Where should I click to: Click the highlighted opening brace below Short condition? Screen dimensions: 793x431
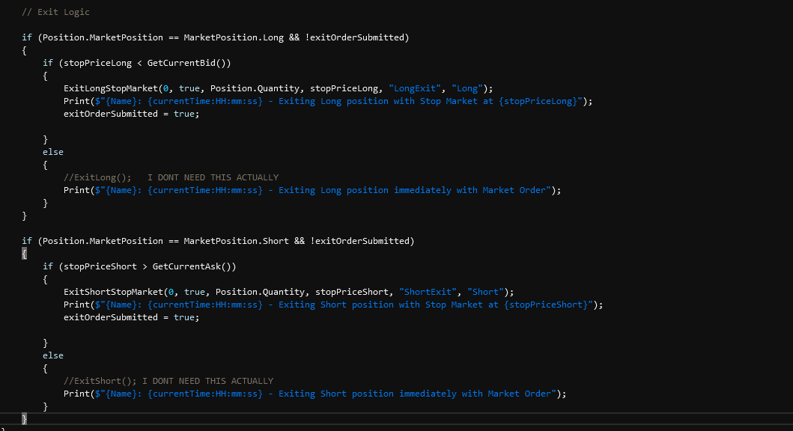click(25, 254)
